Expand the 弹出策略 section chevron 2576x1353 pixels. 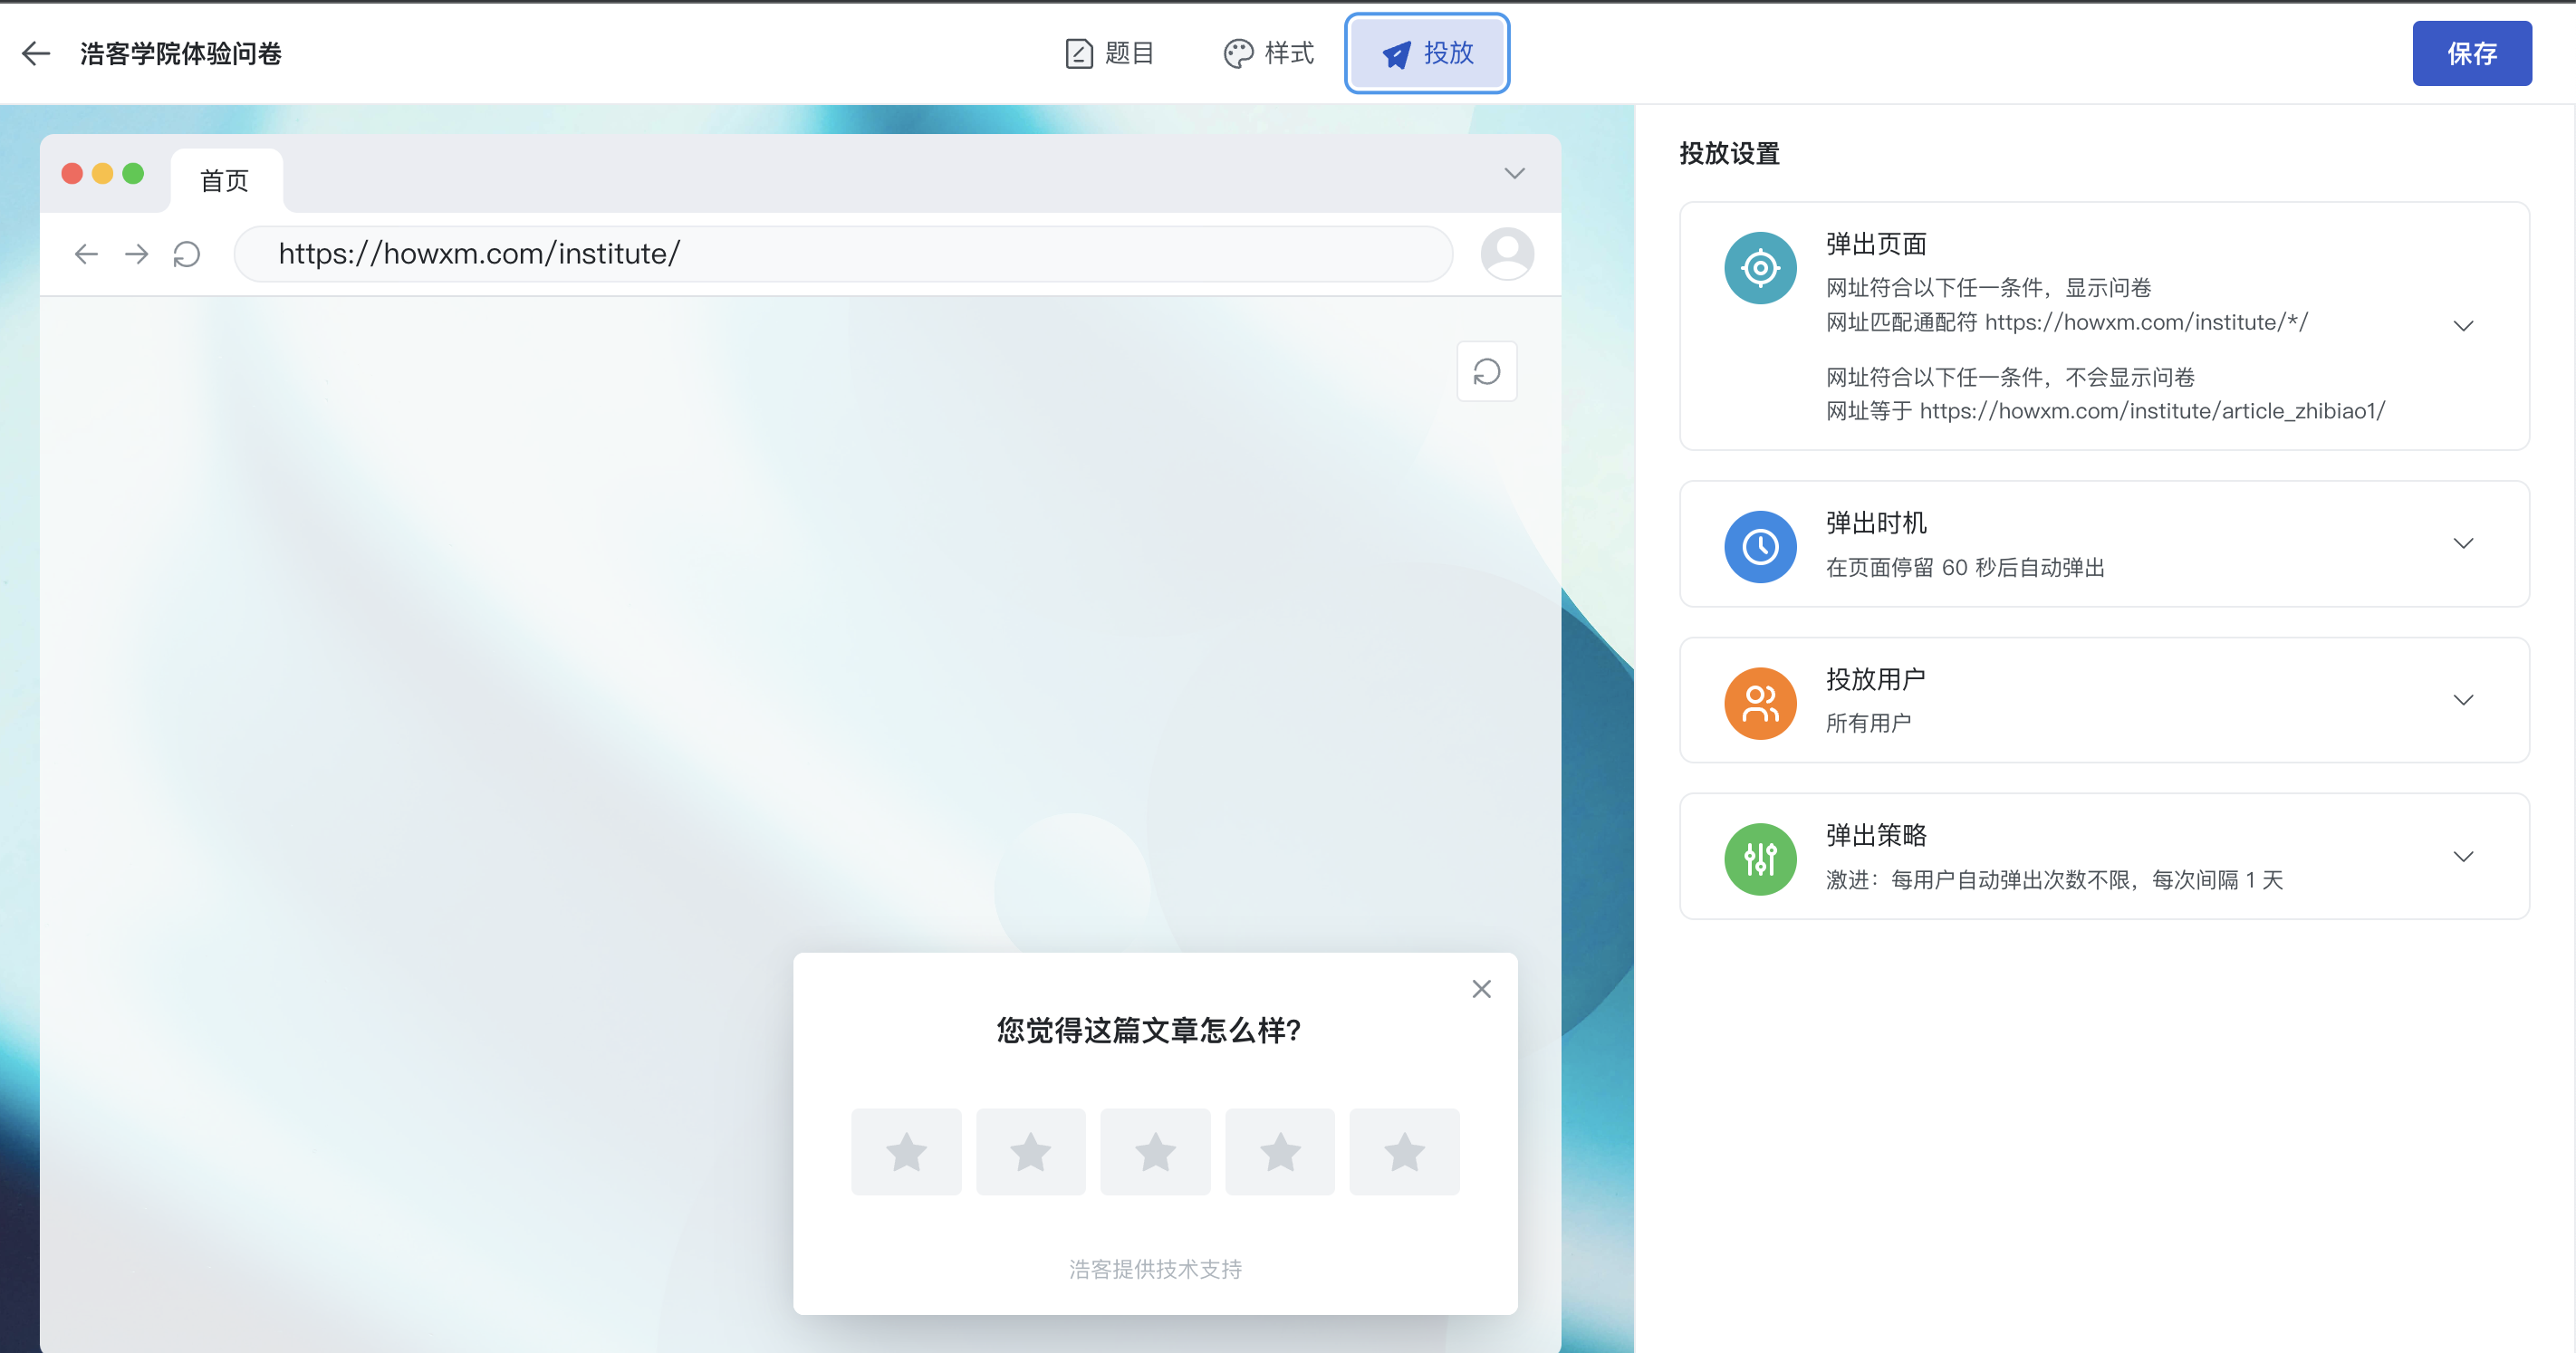(2463, 856)
